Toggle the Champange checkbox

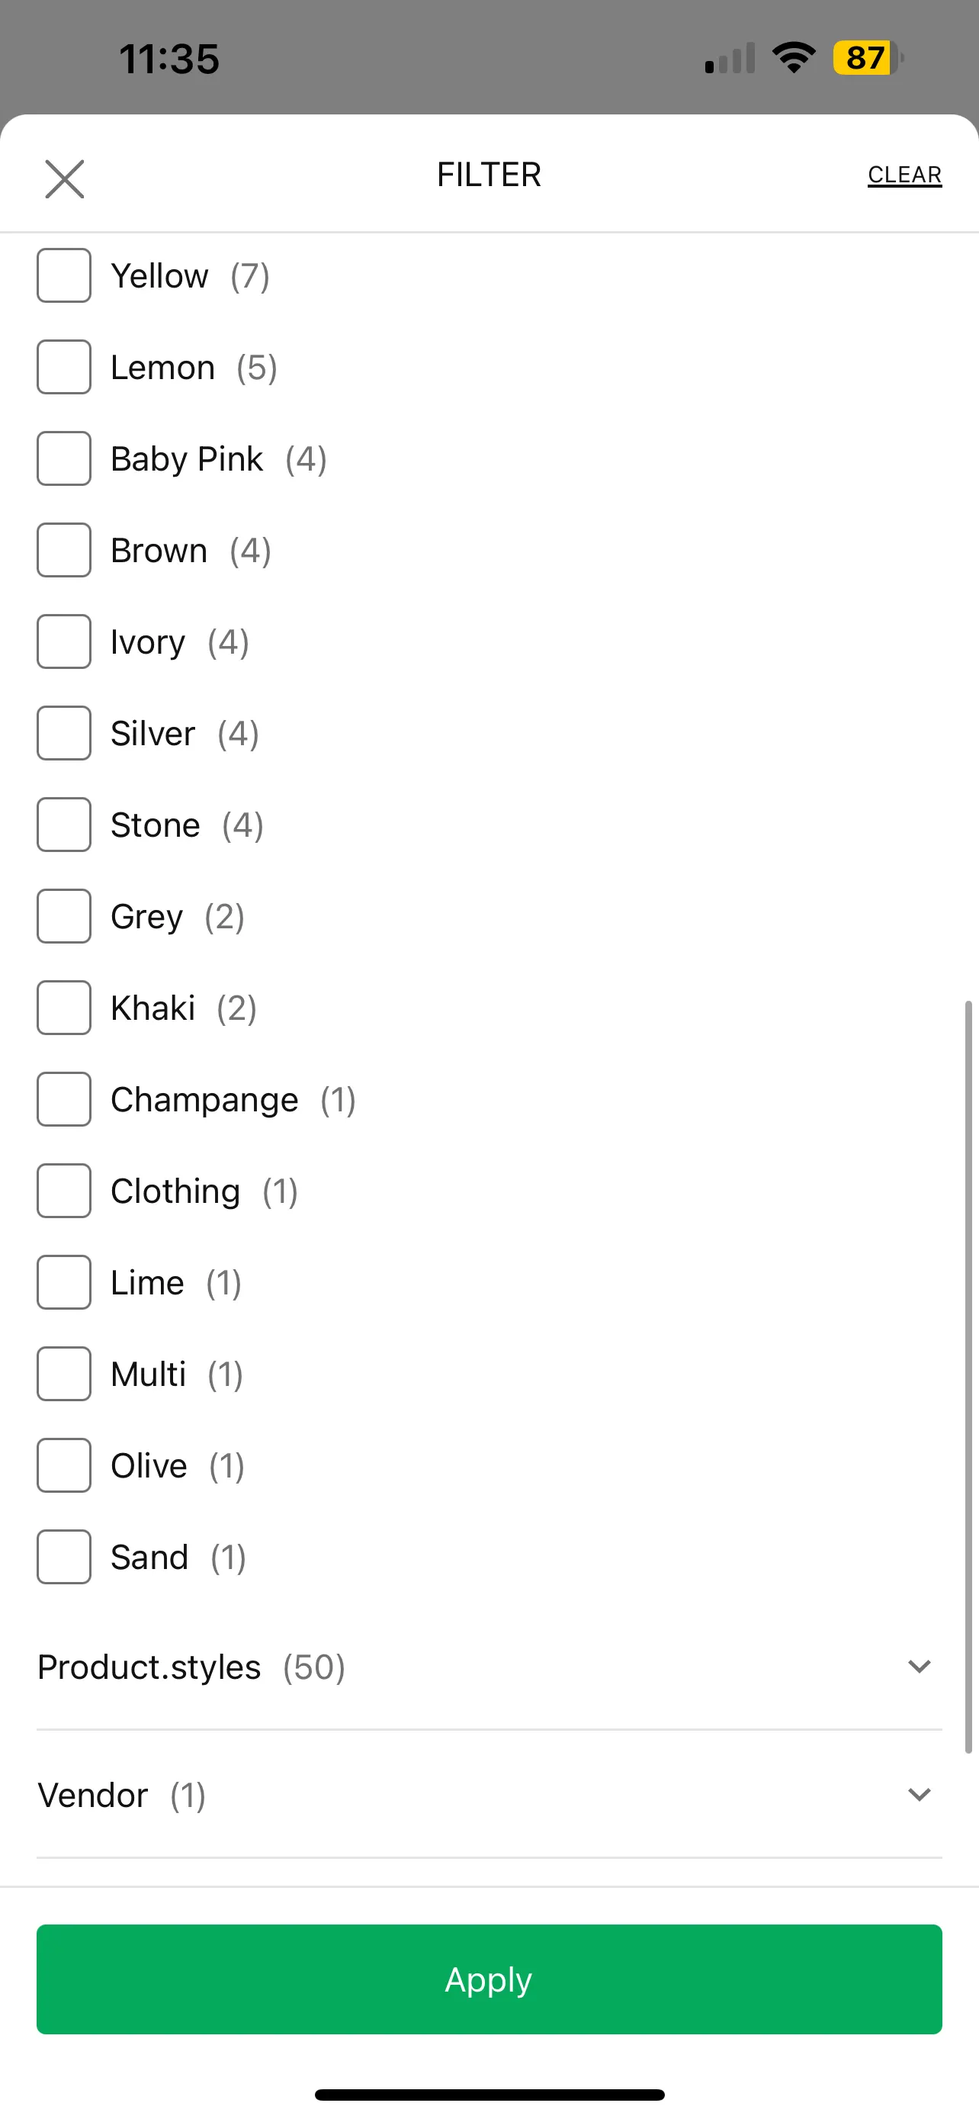64,1099
